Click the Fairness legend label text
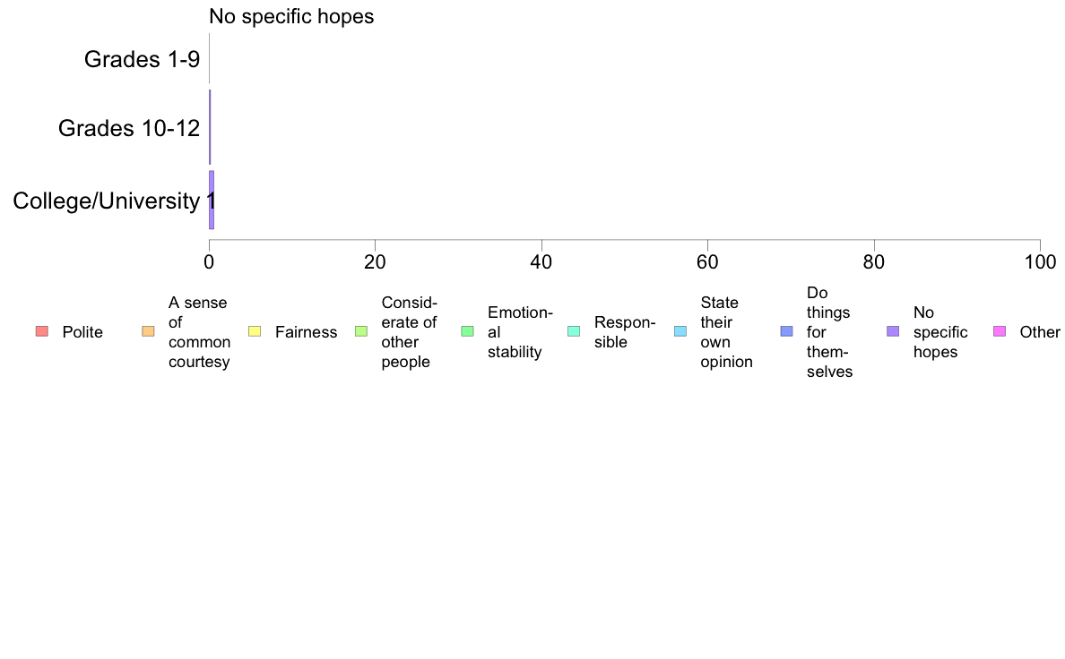This screenshot has height=659, width=1065. coord(307,332)
